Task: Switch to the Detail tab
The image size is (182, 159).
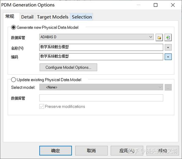Action: (x=27, y=17)
